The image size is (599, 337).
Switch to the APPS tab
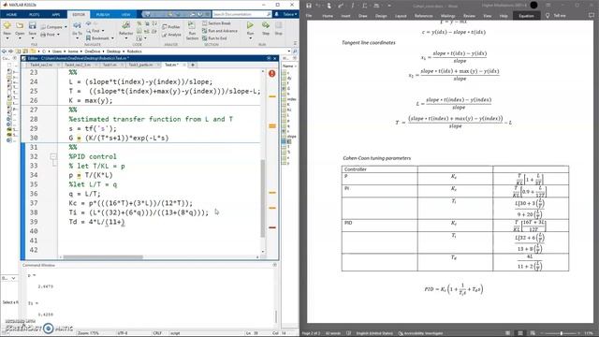(x=56, y=15)
